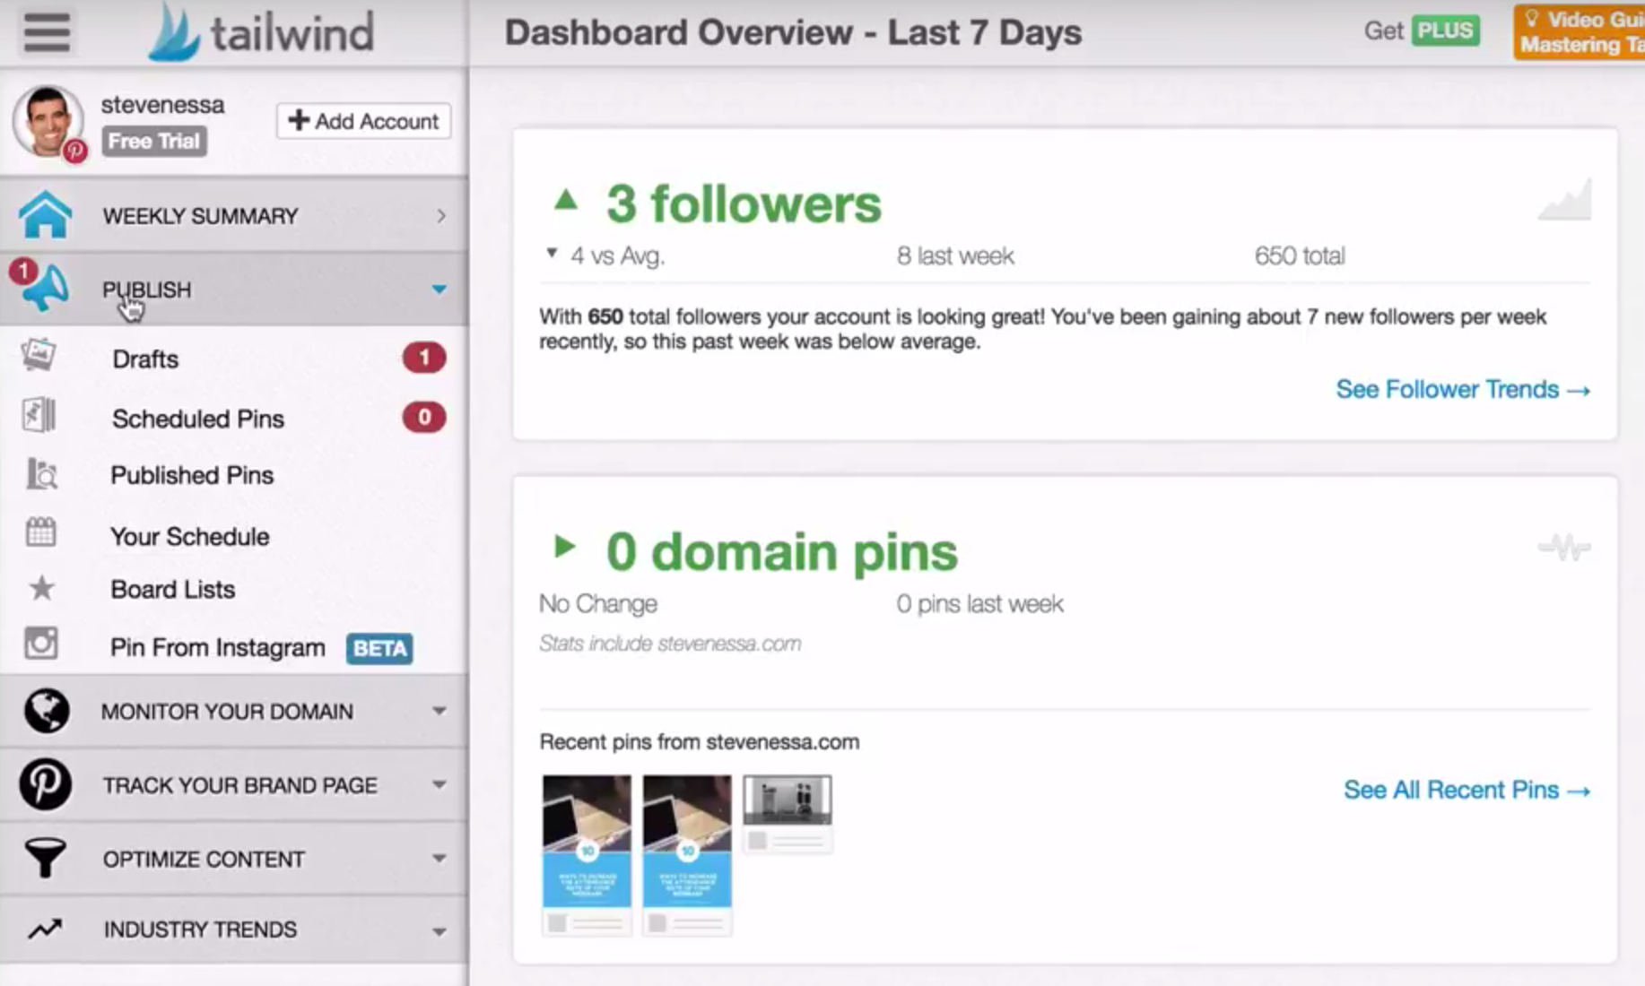1645x986 pixels.
Task: Select Optimize Content label
Action: pos(205,859)
